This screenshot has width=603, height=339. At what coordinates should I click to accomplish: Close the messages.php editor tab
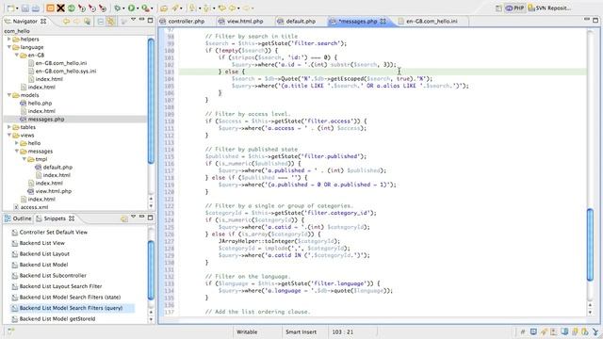point(383,22)
